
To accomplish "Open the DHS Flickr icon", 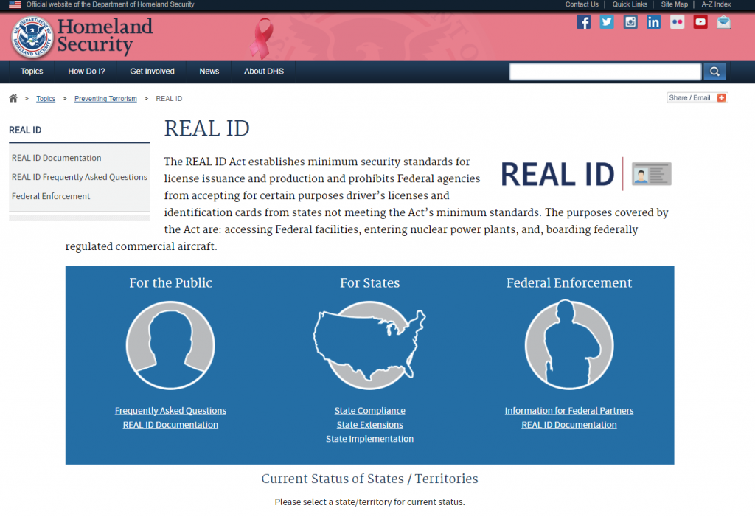I will (677, 22).
